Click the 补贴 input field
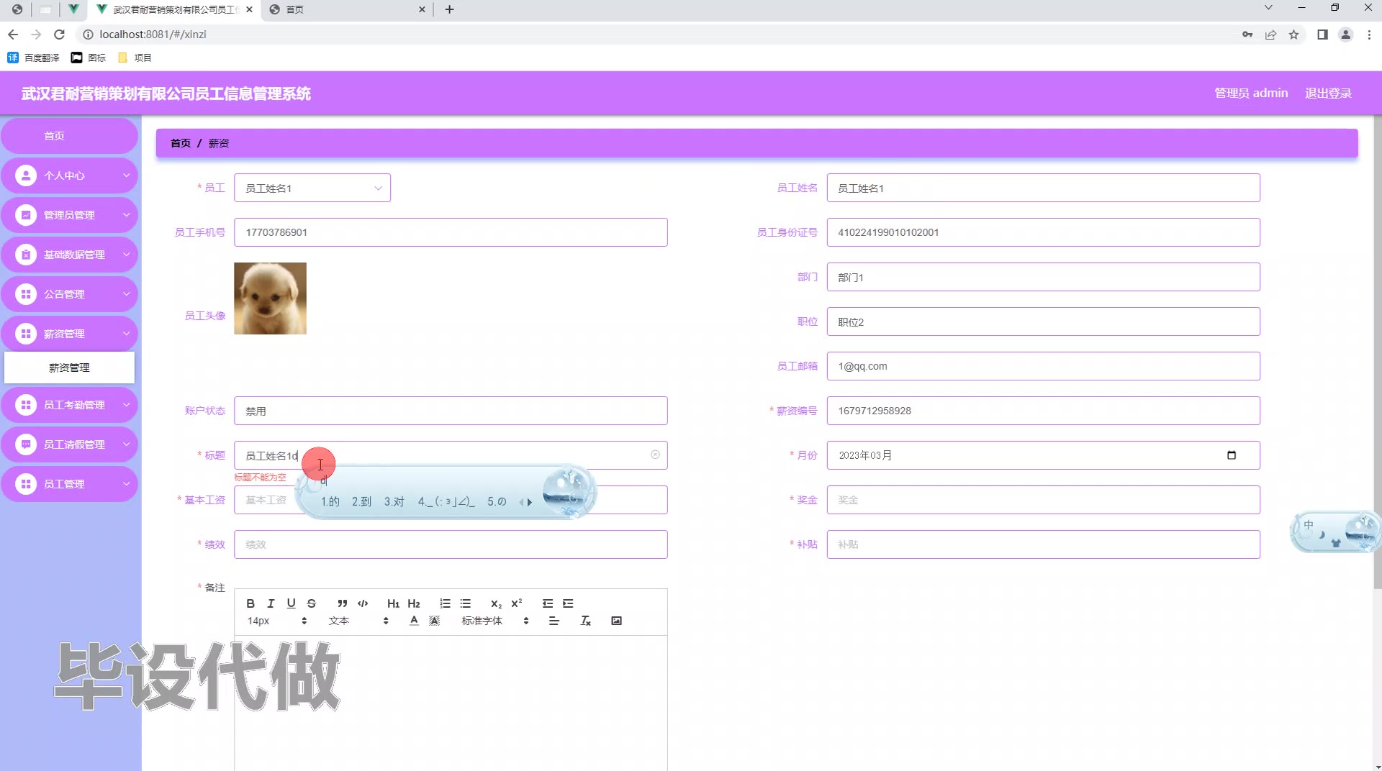The width and height of the screenshot is (1382, 771). tap(1043, 544)
